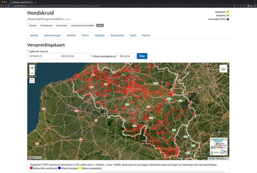Go back to the previous browser page
Screen dimensions: 257x173
pyautogui.click(x=2, y=6)
